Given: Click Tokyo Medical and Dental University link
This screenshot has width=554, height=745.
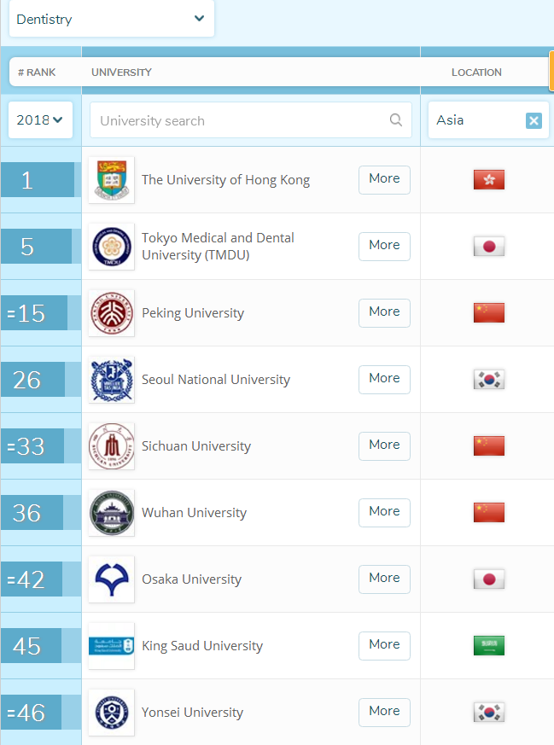Looking at the screenshot, I should coord(218,246).
